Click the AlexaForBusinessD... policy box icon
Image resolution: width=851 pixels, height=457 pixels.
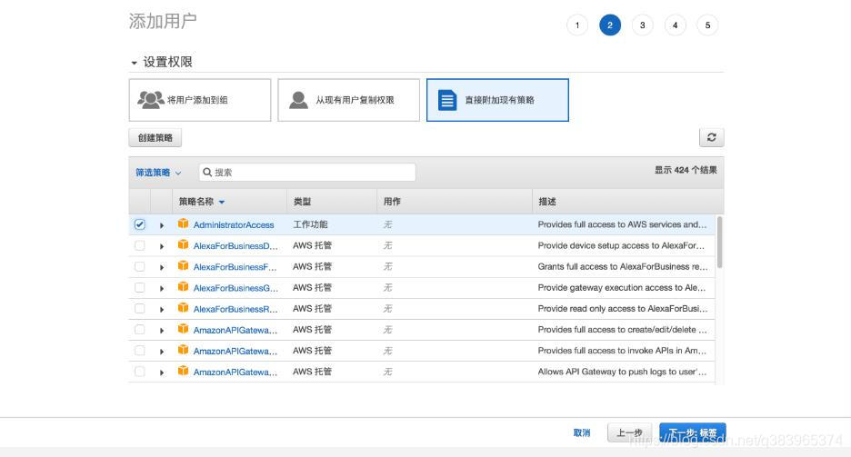(x=184, y=245)
